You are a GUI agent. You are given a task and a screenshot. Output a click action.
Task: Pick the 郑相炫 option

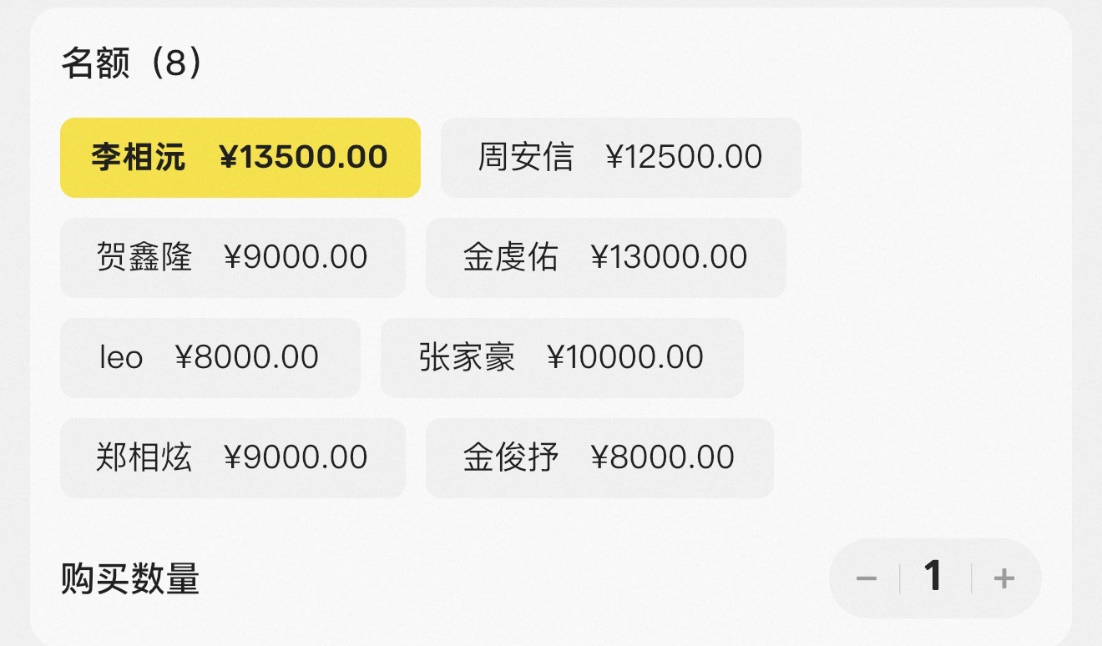pos(233,458)
